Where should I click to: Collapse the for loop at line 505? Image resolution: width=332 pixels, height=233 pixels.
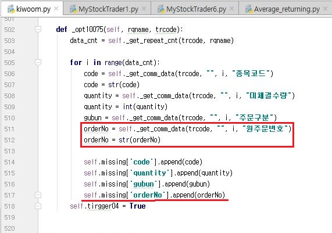tap(38, 62)
